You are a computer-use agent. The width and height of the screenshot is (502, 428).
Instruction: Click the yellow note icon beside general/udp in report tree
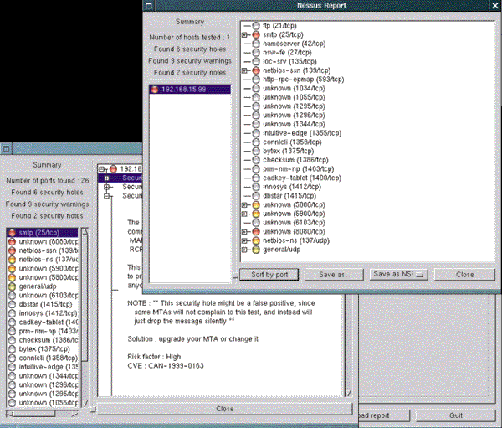pyautogui.click(x=255, y=249)
